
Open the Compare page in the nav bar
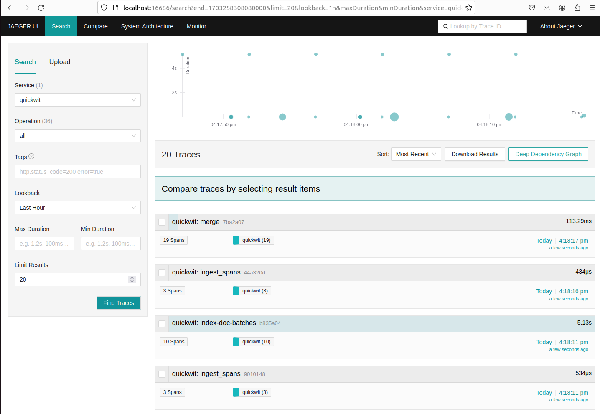click(96, 26)
